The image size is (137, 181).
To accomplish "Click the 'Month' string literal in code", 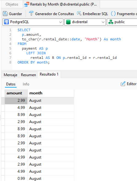I will pyautogui.click(x=92, y=39).
